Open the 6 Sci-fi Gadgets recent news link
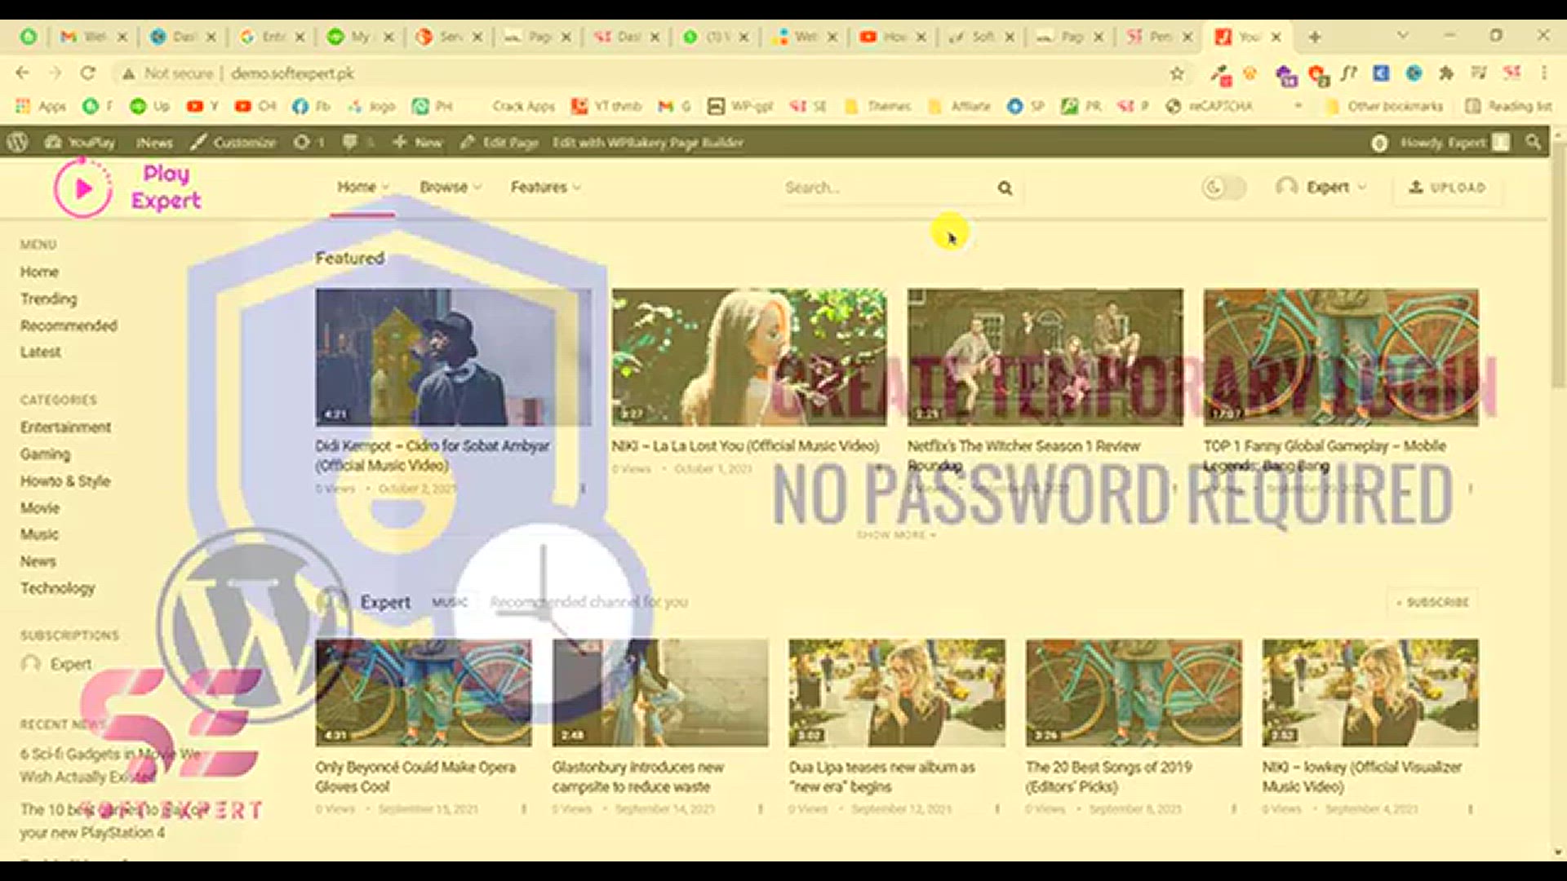 point(110,765)
